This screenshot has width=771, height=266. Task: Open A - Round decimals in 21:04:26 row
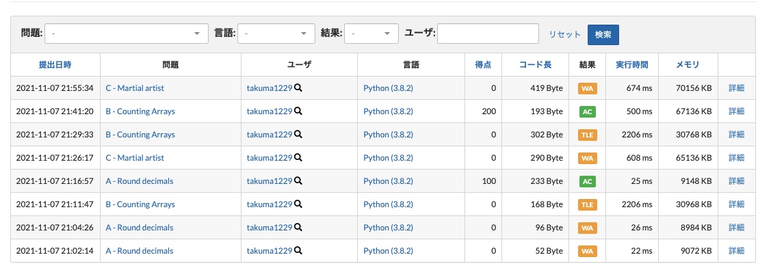(139, 228)
